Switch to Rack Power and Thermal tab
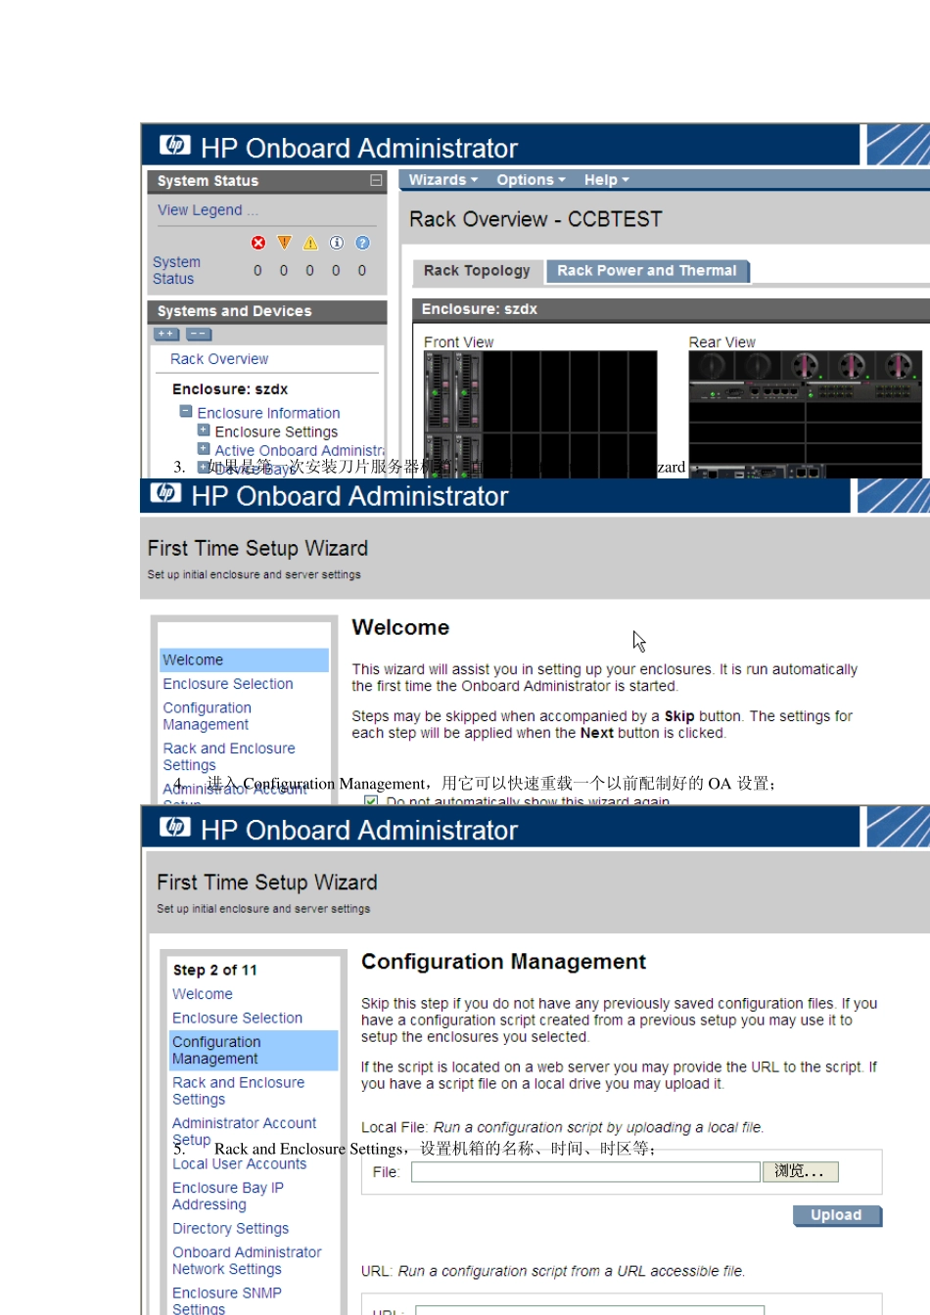The image size is (930, 1315). click(x=647, y=271)
